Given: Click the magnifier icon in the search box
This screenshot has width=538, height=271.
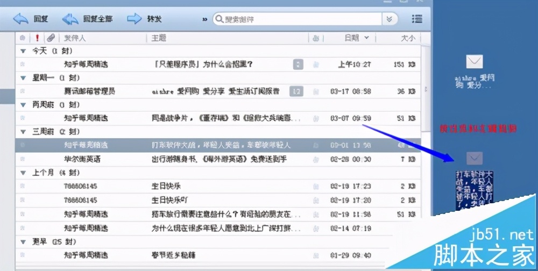Looking at the screenshot, I should (220, 19).
